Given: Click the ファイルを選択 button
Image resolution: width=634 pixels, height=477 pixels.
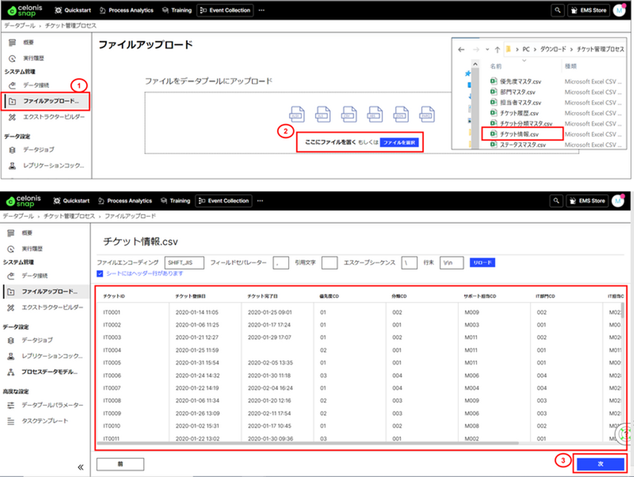Looking at the screenshot, I should (x=399, y=142).
